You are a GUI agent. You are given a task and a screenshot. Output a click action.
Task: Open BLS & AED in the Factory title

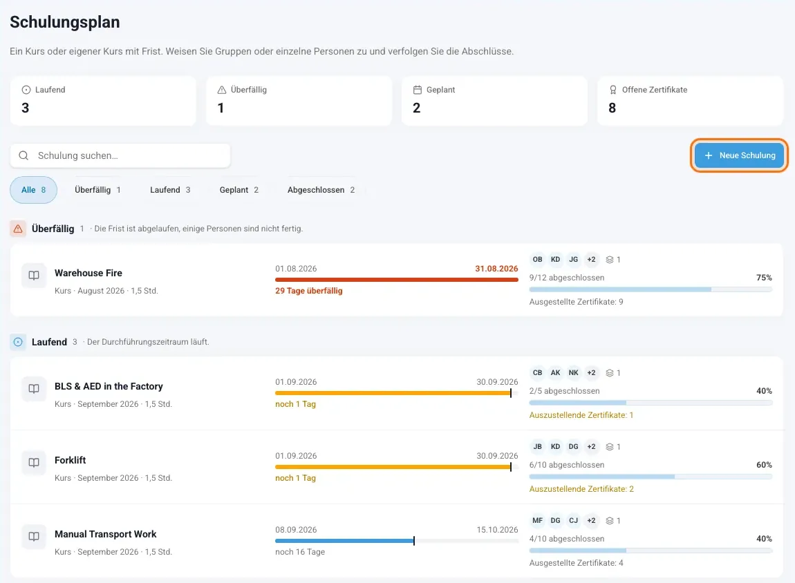pyautogui.click(x=109, y=386)
